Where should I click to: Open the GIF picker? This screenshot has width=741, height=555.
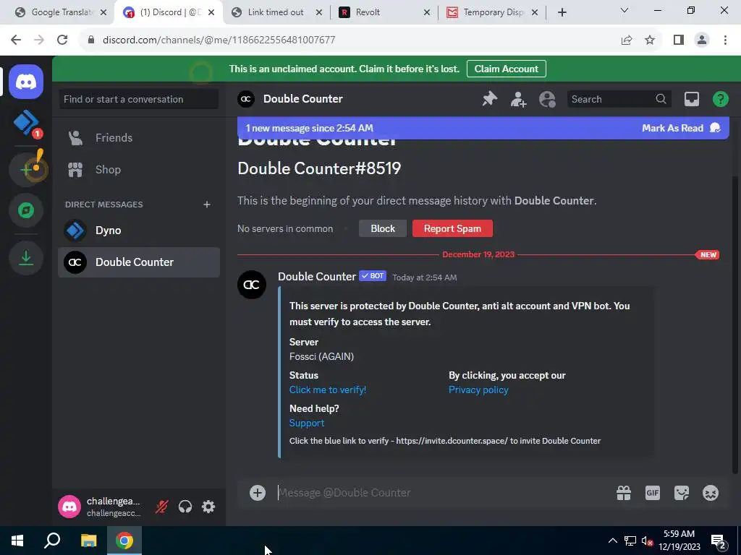(653, 493)
